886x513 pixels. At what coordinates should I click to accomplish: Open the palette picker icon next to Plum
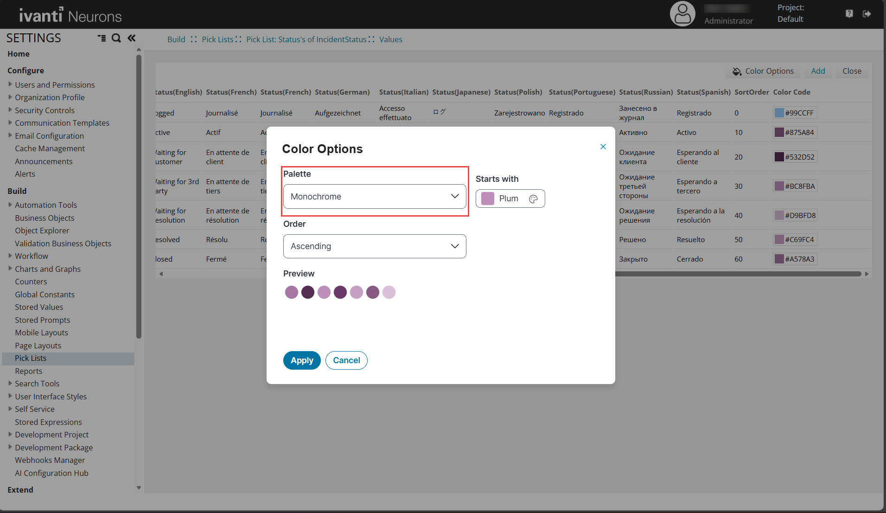click(x=533, y=199)
